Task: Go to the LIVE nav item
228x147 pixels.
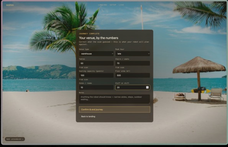Action: (x=121, y=5)
